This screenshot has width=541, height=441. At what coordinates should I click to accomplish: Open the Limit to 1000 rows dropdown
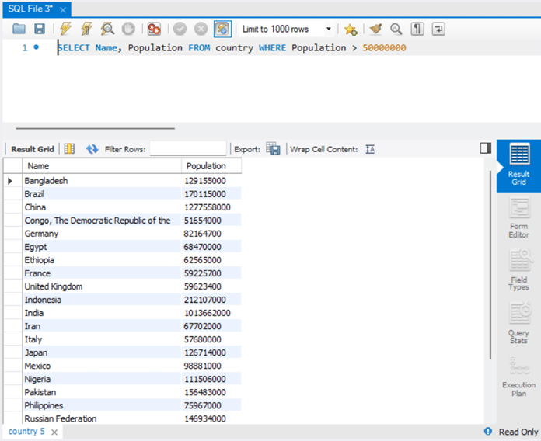pos(286,29)
